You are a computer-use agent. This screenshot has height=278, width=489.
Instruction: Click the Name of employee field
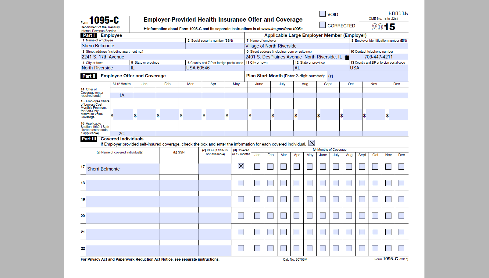(x=133, y=46)
